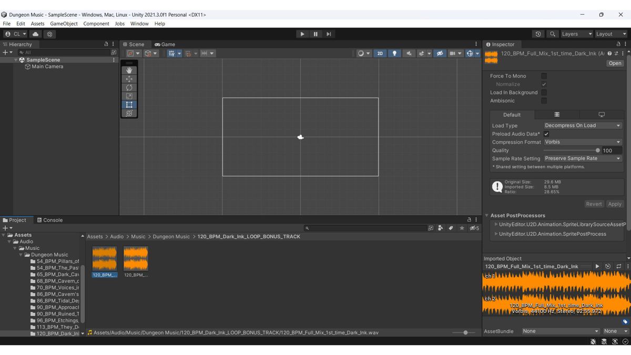Viewport: 631px width, 355px height.
Task: Select the Hand tool in Scene view
Action: (x=129, y=70)
